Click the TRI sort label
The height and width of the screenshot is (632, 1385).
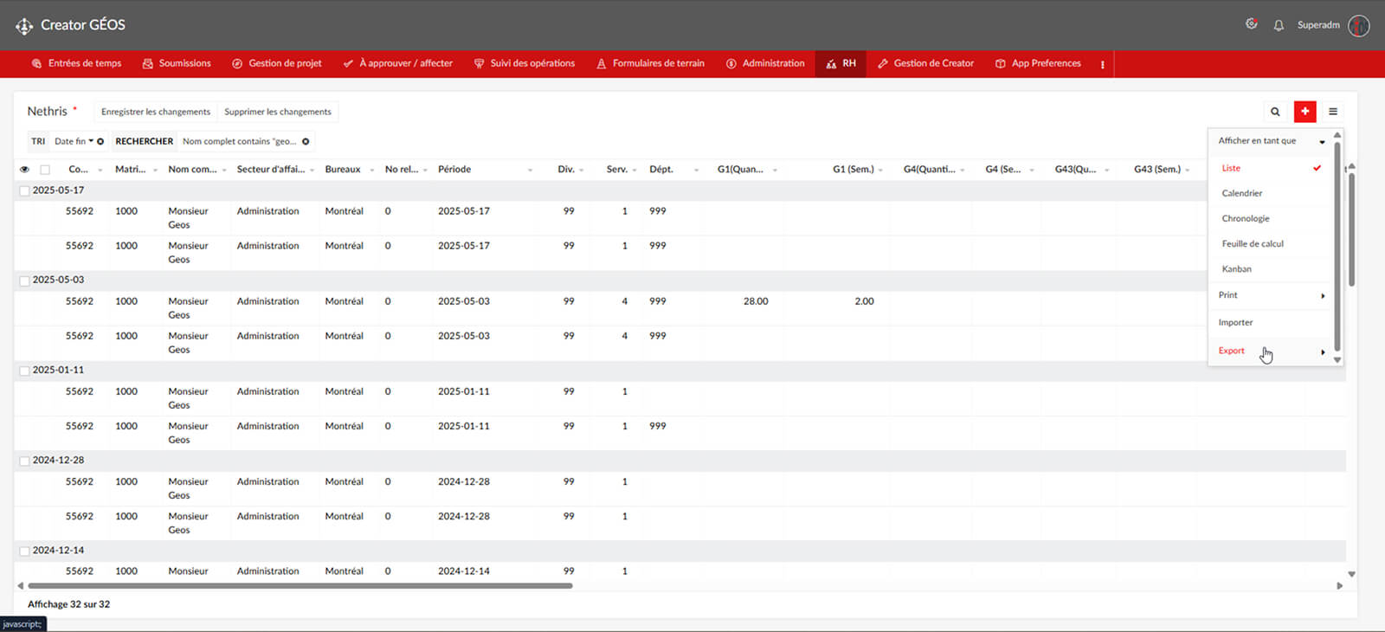(38, 141)
